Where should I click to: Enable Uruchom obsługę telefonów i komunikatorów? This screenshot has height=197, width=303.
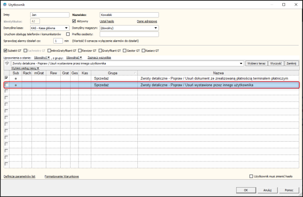tap(68, 34)
